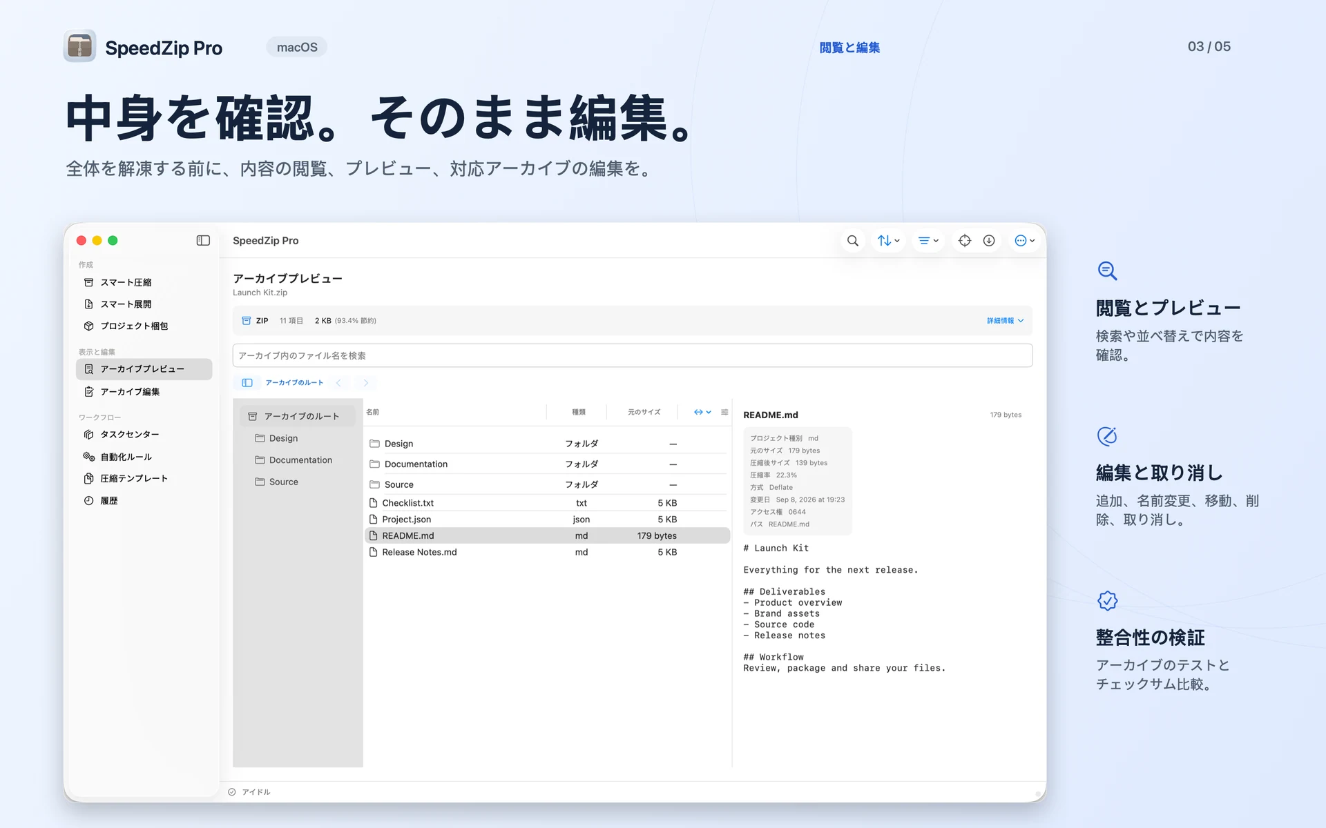The height and width of the screenshot is (828, 1326).
Task: Open the list view options dropdown
Action: click(928, 241)
